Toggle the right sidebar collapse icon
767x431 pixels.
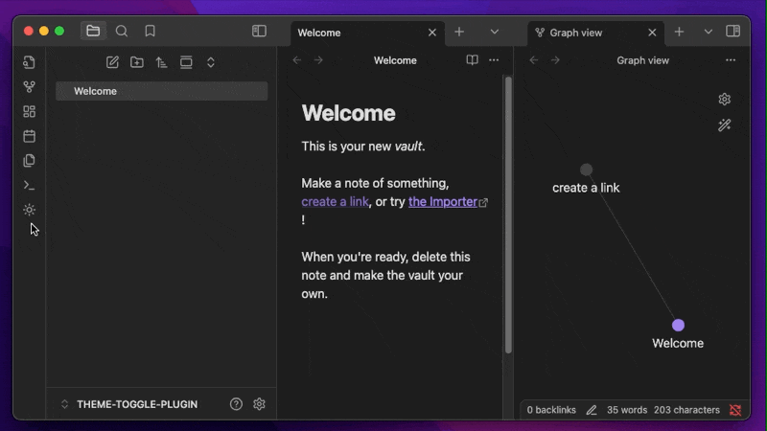click(732, 32)
